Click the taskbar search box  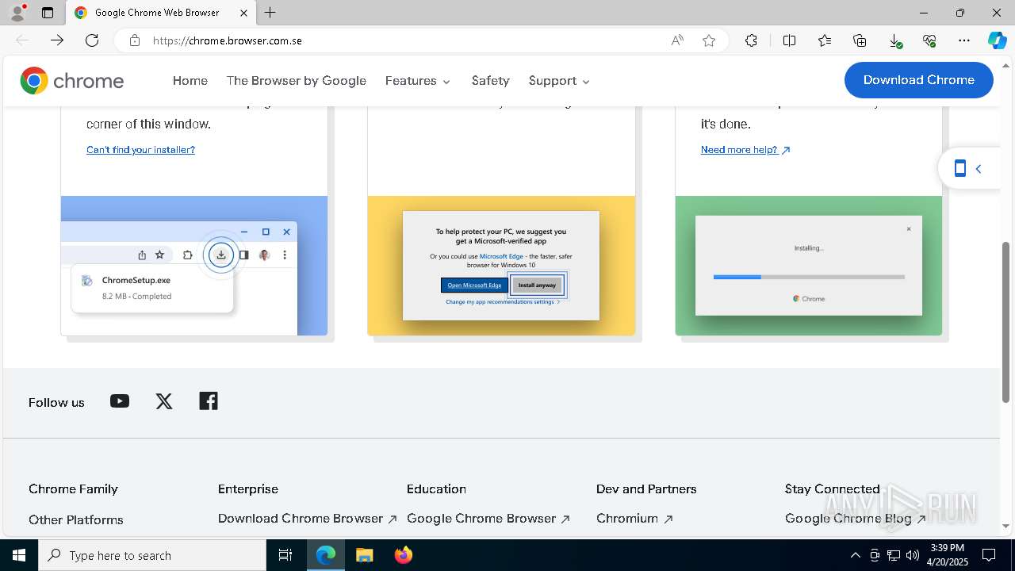click(152, 555)
